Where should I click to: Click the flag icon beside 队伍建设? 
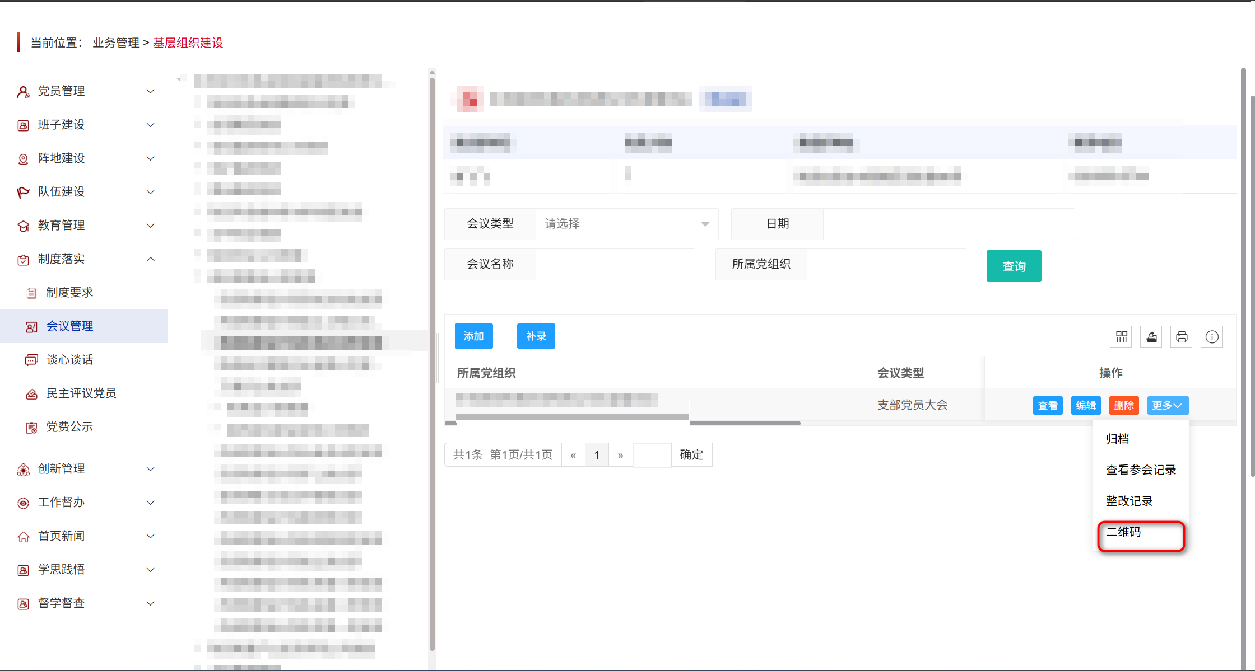click(x=23, y=191)
